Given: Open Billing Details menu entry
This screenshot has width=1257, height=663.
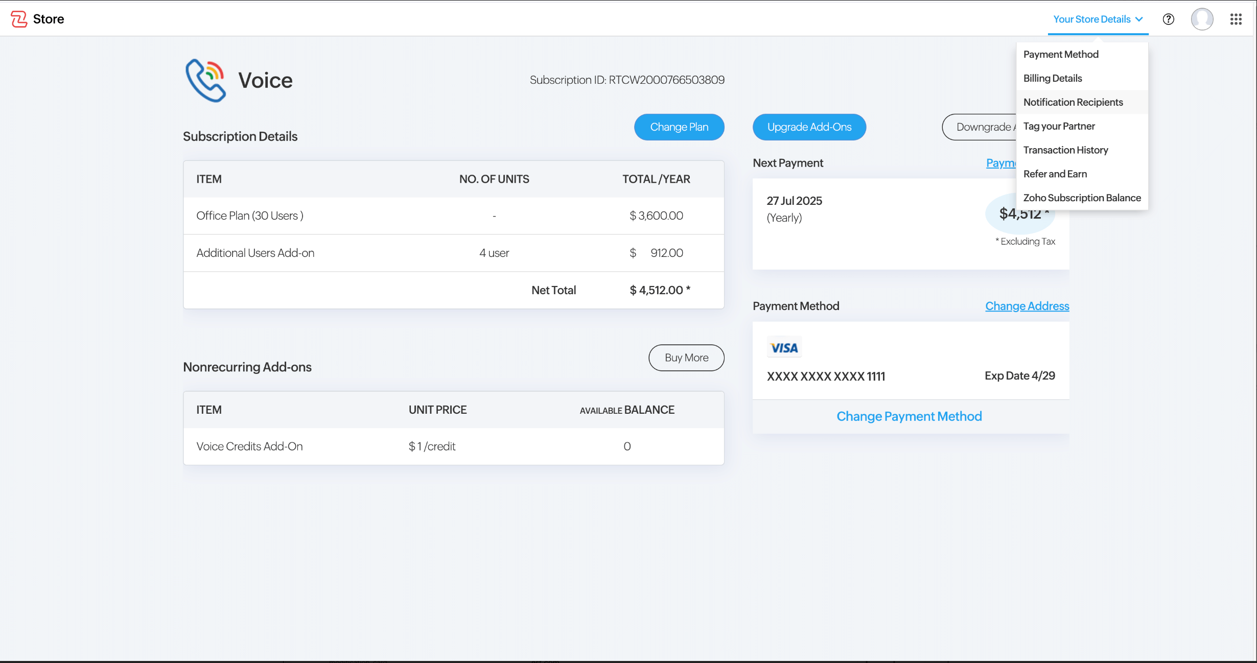Looking at the screenshot, I should click(x=1053, y=78).
